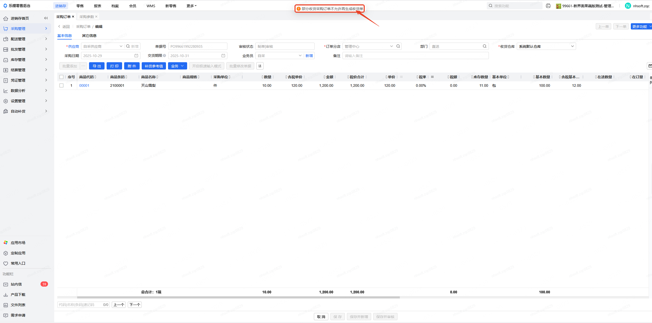Expand the 业务 dropdown button

point(177,66)
